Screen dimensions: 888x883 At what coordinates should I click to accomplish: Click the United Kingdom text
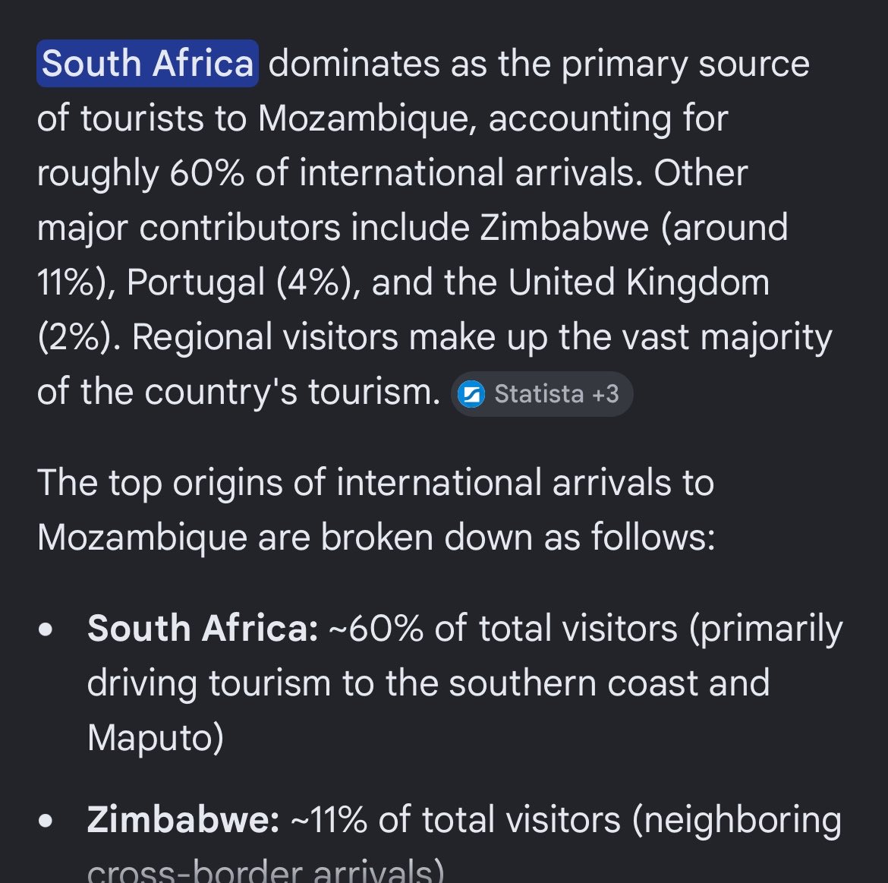(639, 282)
